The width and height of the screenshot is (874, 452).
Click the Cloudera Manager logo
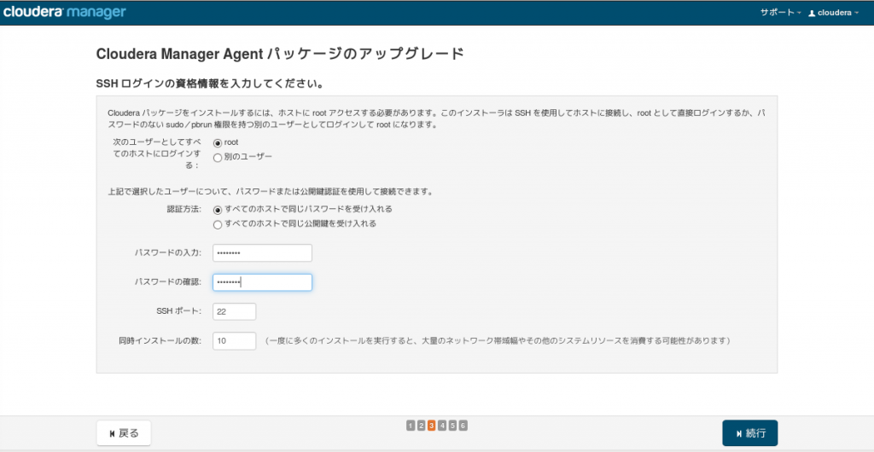[64, 12]
